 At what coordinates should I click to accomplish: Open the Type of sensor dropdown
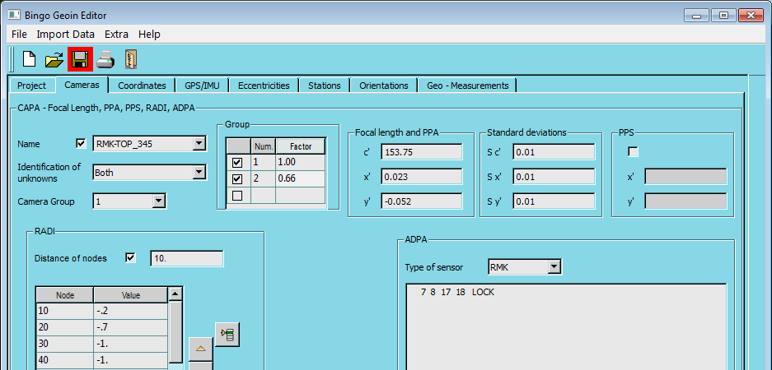[x=554, y=267]
